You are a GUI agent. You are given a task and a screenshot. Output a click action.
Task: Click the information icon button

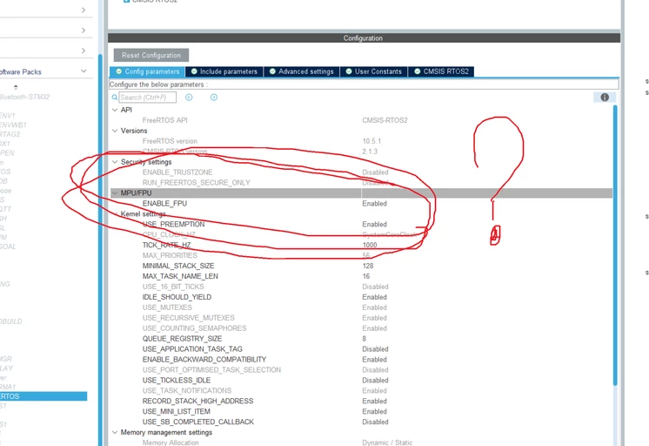[x=605, y=98]
